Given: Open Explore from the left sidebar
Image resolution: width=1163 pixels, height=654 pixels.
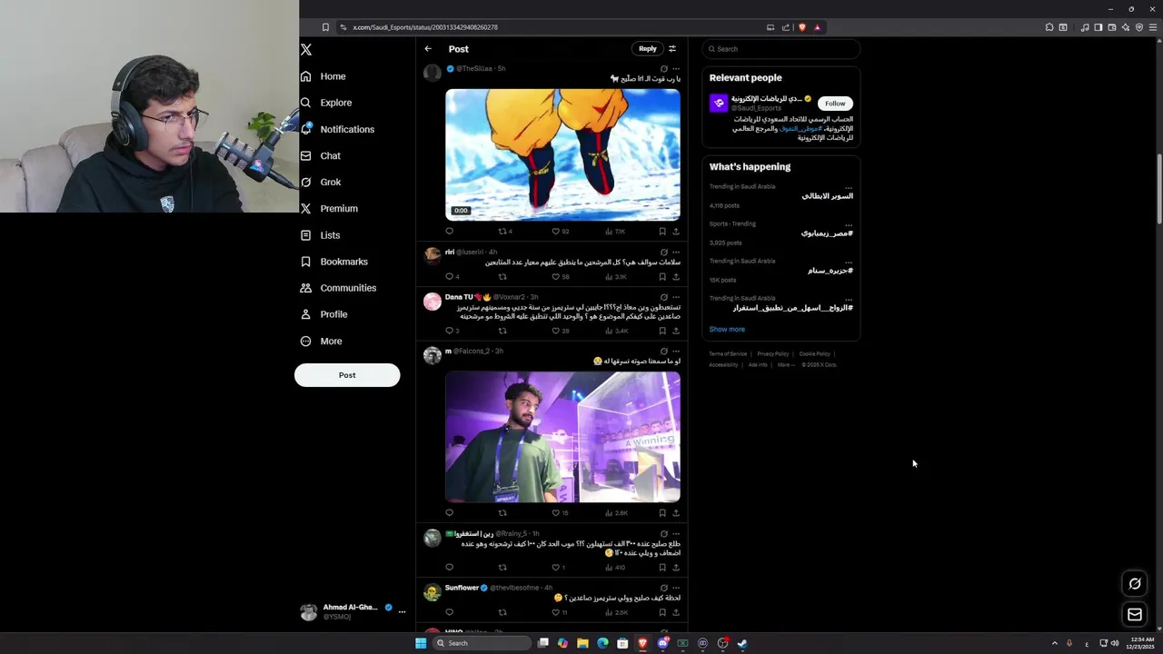Looking at the screenshot, I should [x=326, y=103].
